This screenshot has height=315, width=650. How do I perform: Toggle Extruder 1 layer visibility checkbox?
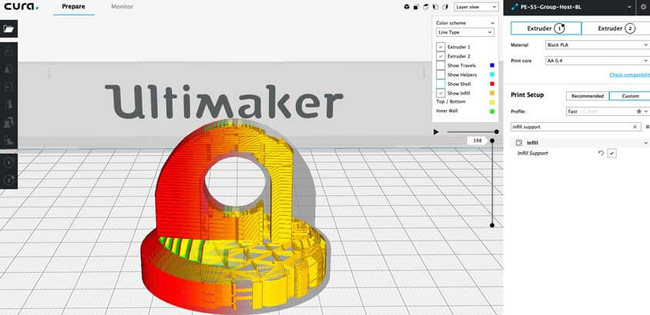point(441,47)
